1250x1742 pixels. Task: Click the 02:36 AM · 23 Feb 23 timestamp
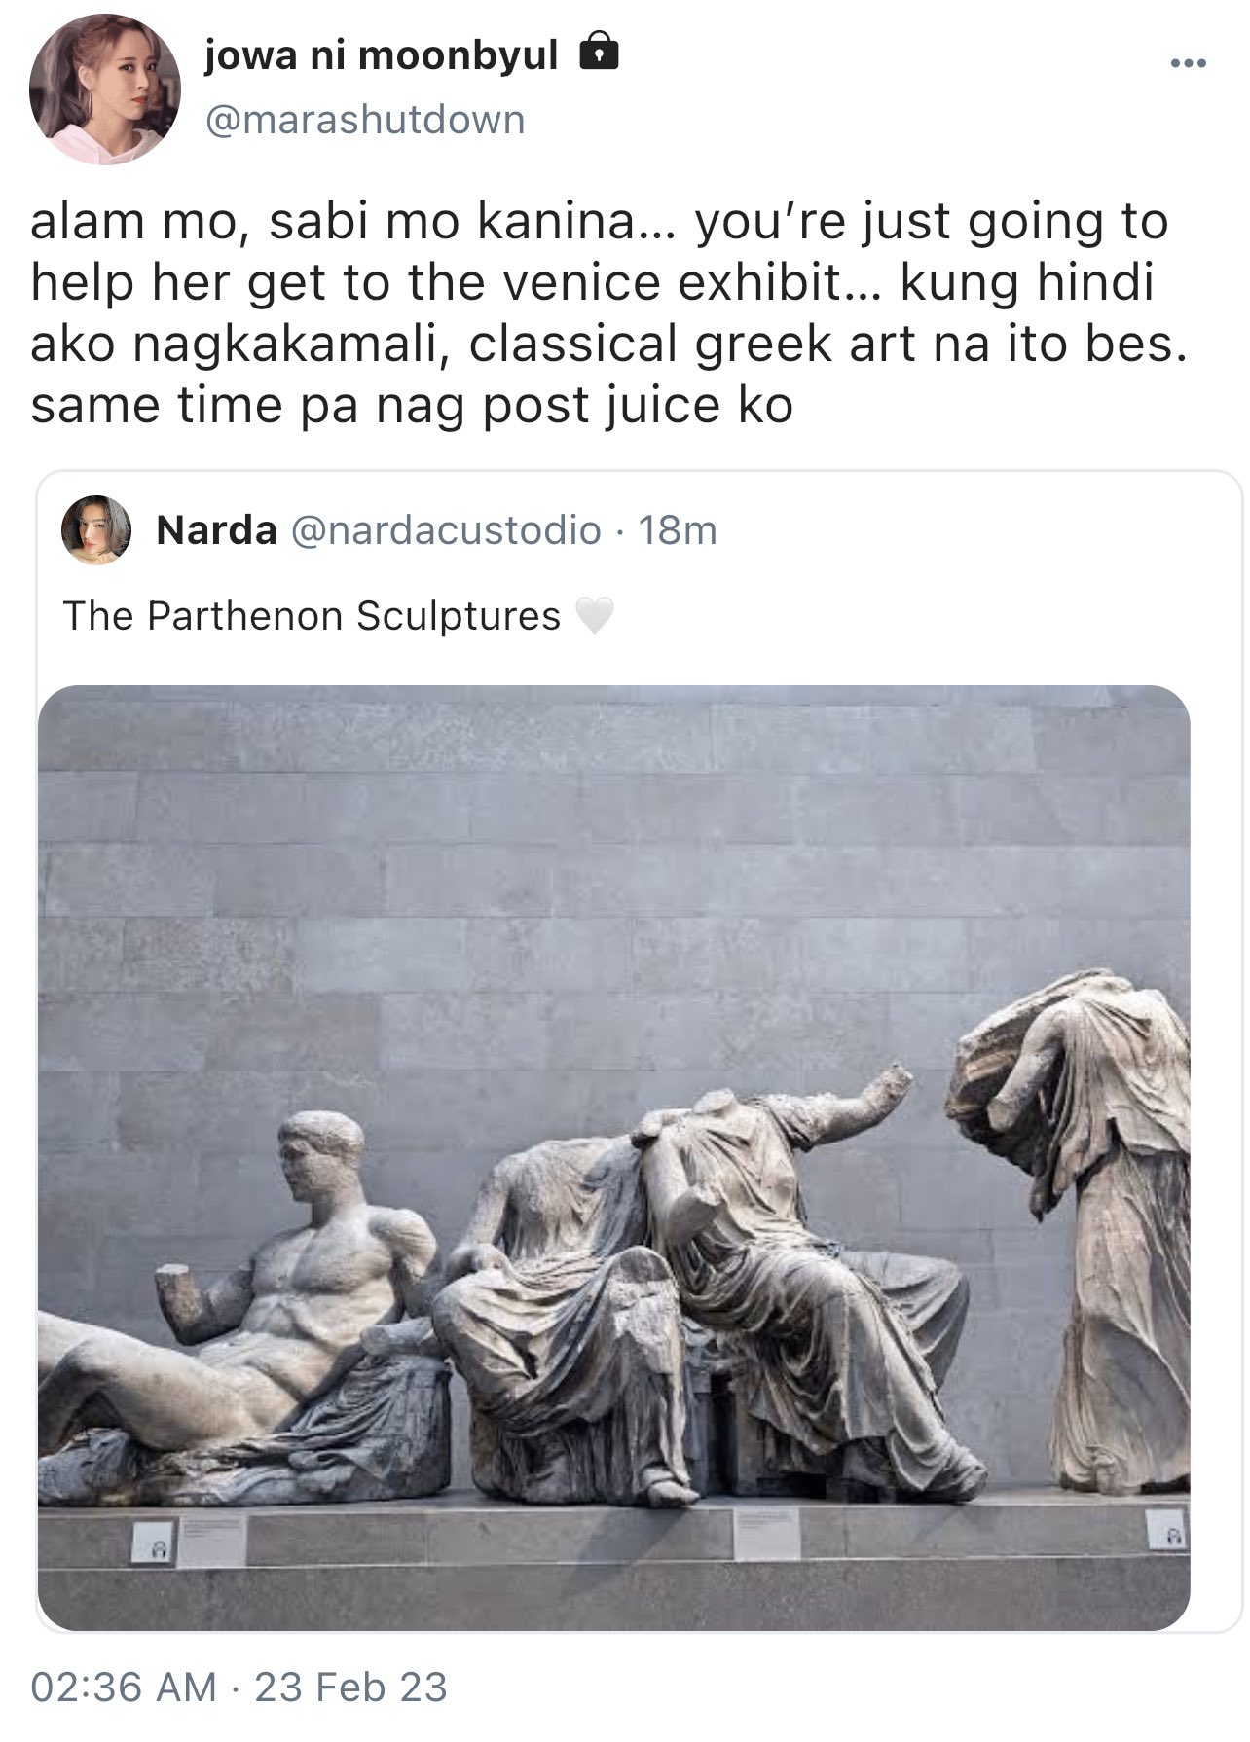[239, 1686]
